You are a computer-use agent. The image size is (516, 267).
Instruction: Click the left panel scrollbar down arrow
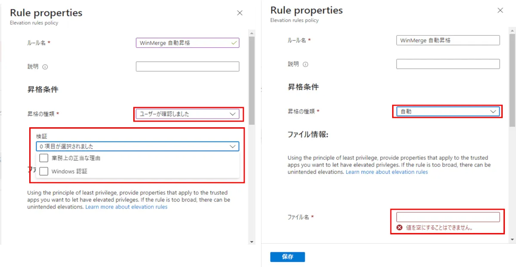point(252,242)
